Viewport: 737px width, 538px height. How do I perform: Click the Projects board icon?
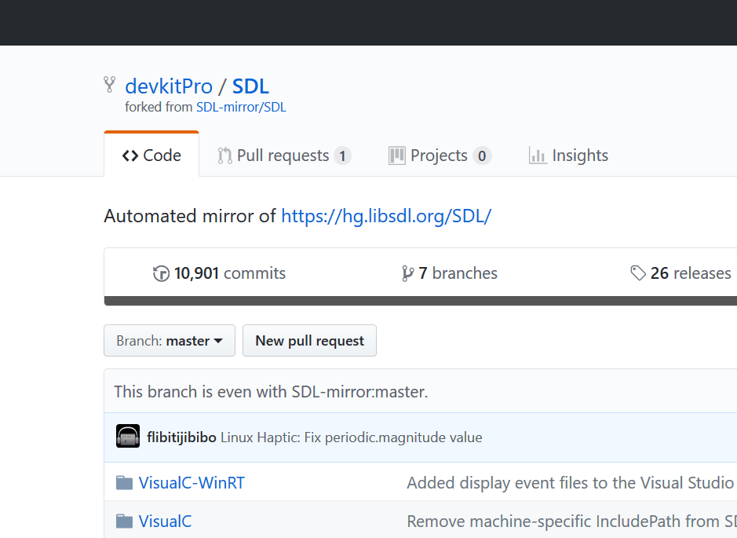(396, 156)
